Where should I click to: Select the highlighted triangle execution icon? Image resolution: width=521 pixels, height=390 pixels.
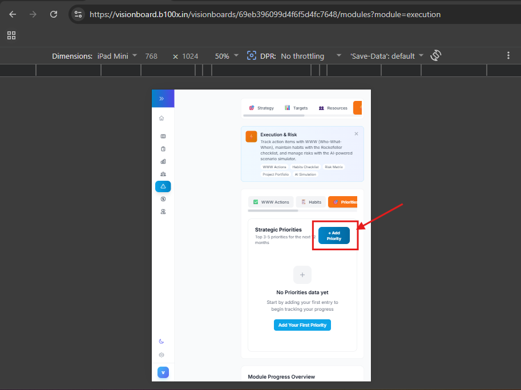click(x=163, y=186)
